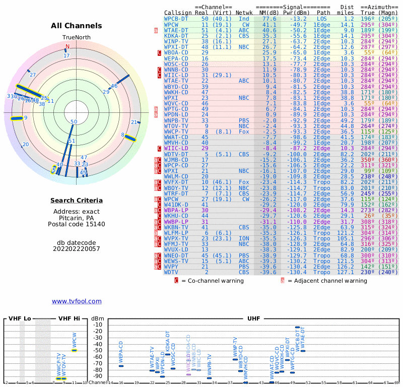Select the WWKH-CD callsign in the table
The image size is (403, 387).
(176, 92)
